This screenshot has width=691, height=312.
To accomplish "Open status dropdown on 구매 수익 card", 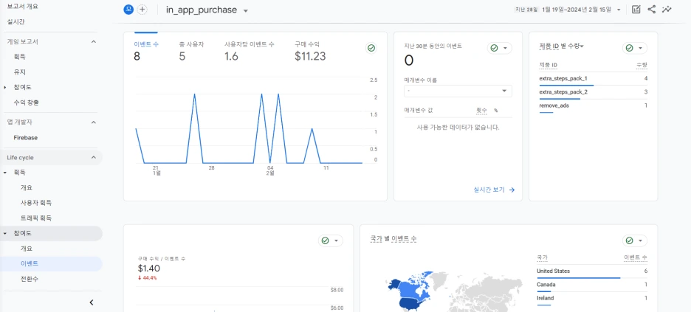I will coord(331,240).
